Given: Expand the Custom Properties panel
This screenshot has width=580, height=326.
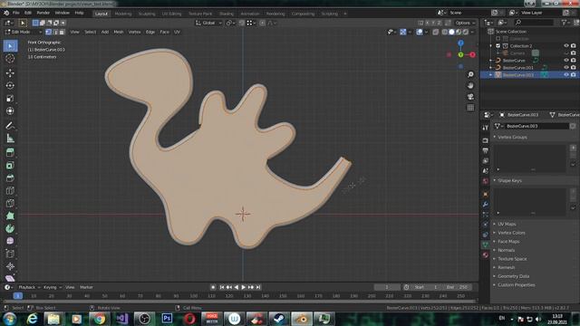Looking at the screenshot, I should point(516,285).
